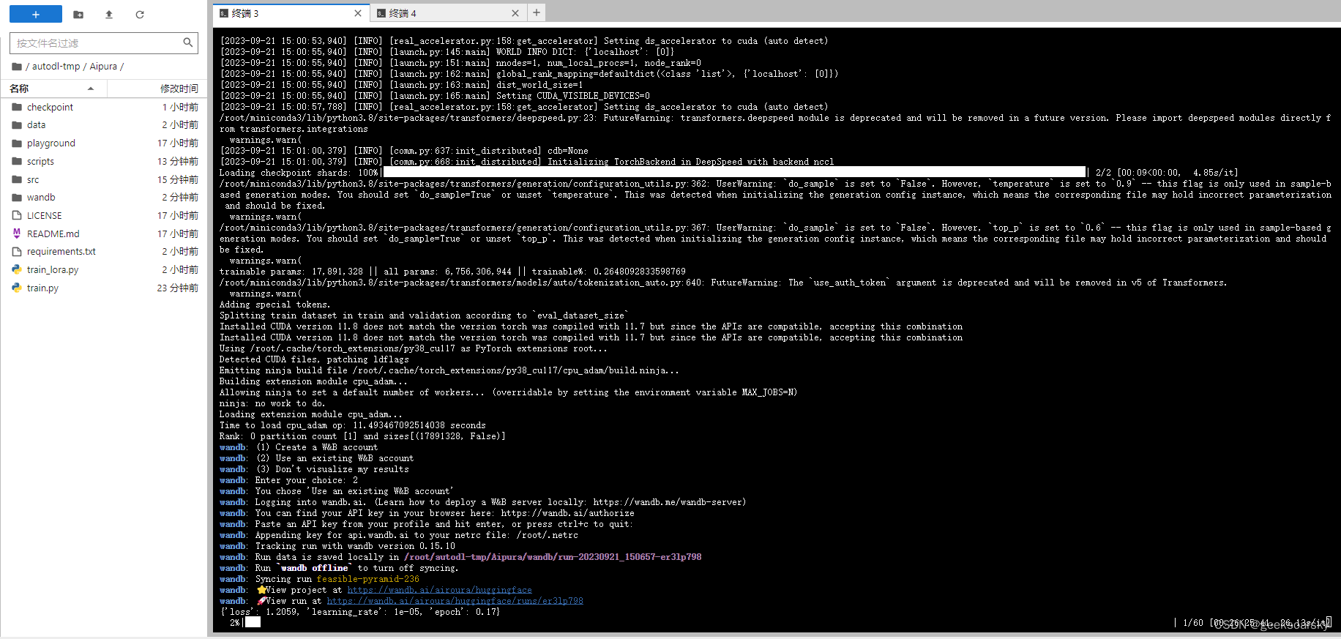Screen dimensions: 1341x639
Task: Click the checkpoint shards loading progress bar
Action: pos(734,173)
